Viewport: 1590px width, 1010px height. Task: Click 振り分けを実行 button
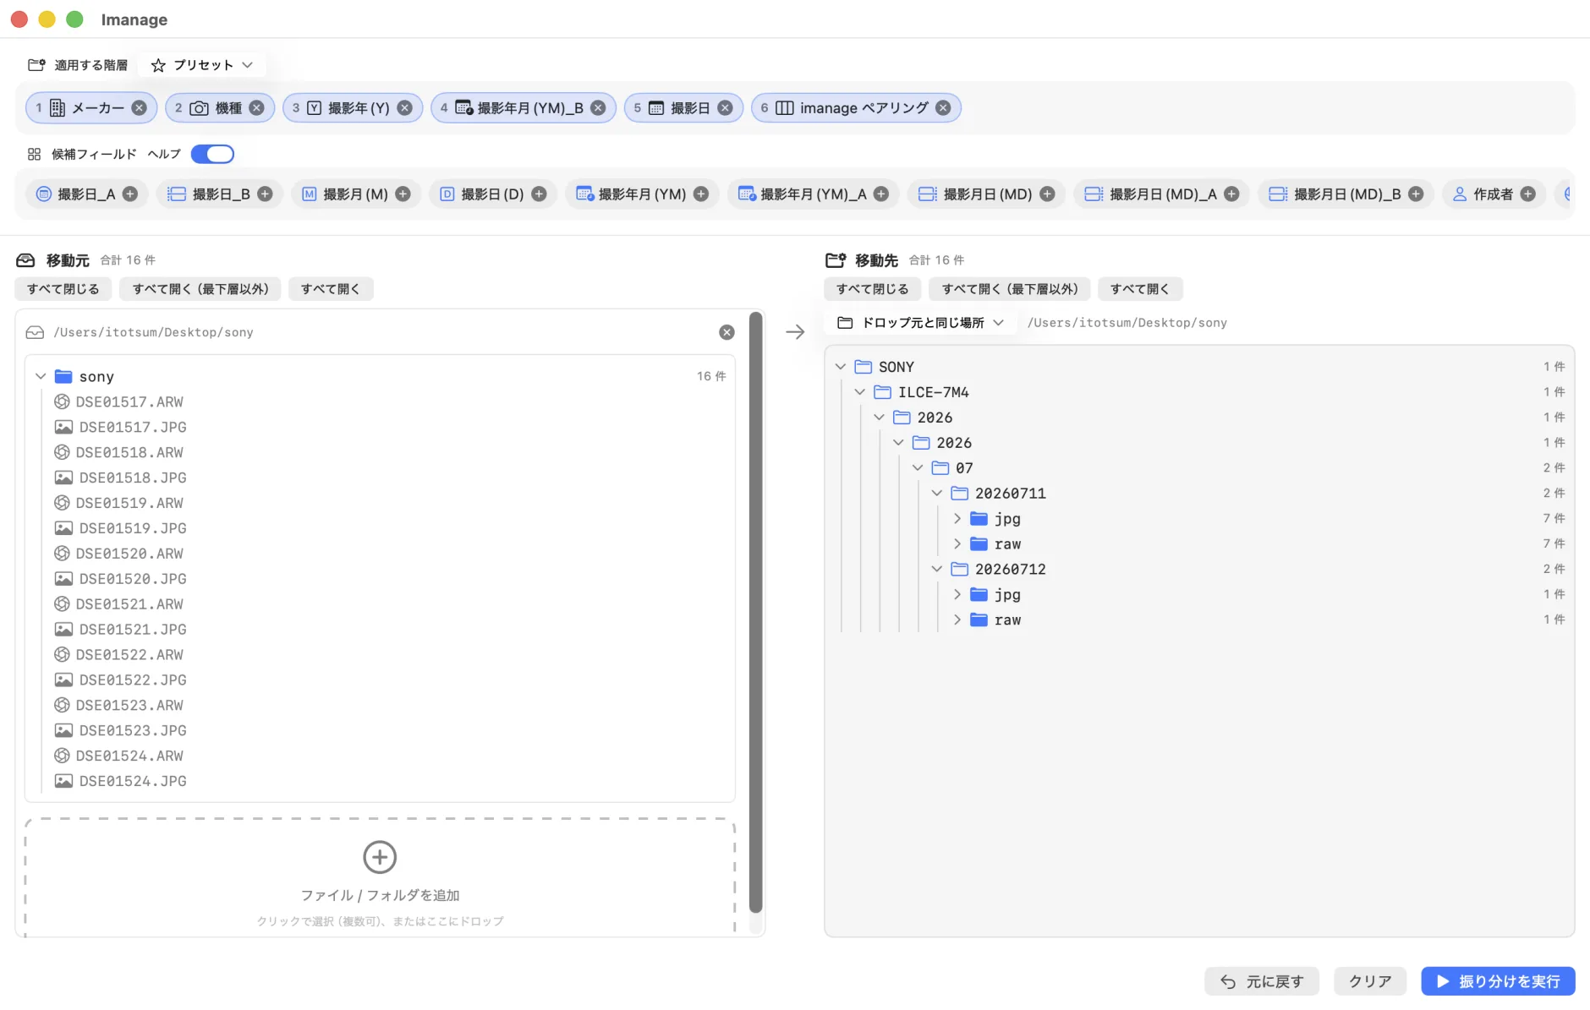(1498, 981)
